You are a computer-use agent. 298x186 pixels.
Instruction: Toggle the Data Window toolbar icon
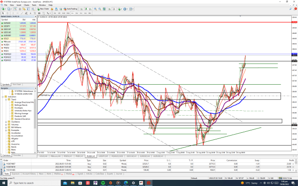coord(20,9)
